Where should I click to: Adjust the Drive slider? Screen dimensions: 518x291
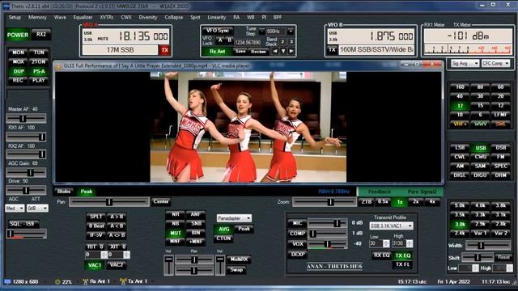pyautogui.click(x=26, y=191)
